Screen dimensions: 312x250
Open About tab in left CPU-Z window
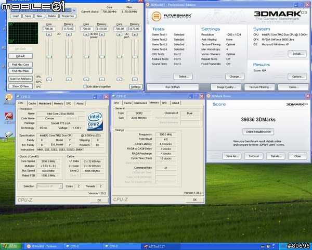pos(80,103)
